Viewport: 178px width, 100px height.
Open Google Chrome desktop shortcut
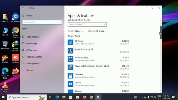pos(16,32)
